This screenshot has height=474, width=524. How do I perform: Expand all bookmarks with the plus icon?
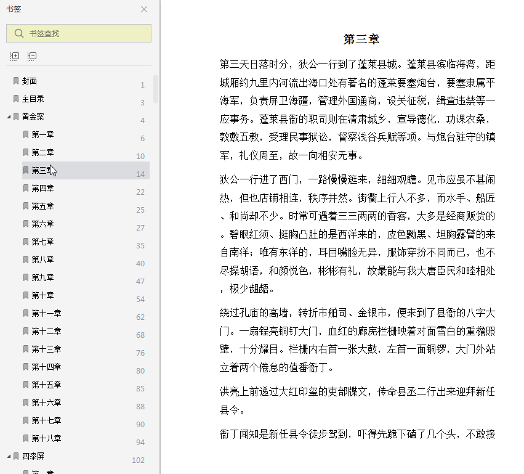(15, 56)
